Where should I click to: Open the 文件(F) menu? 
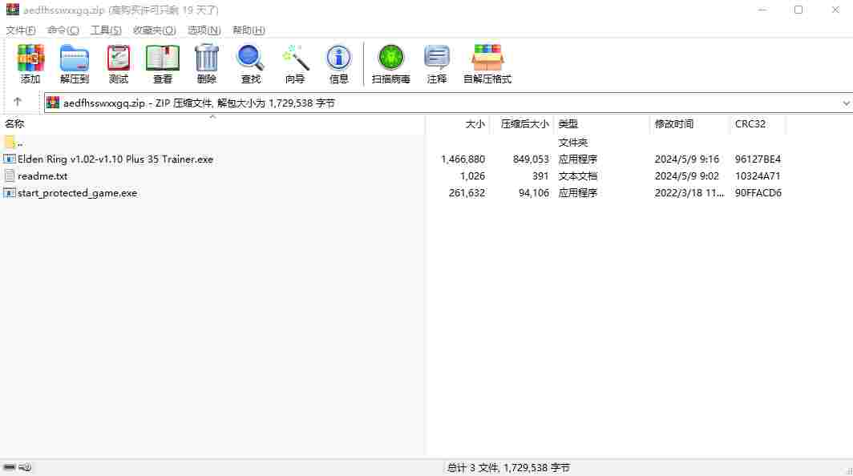[x=21, y=30]
